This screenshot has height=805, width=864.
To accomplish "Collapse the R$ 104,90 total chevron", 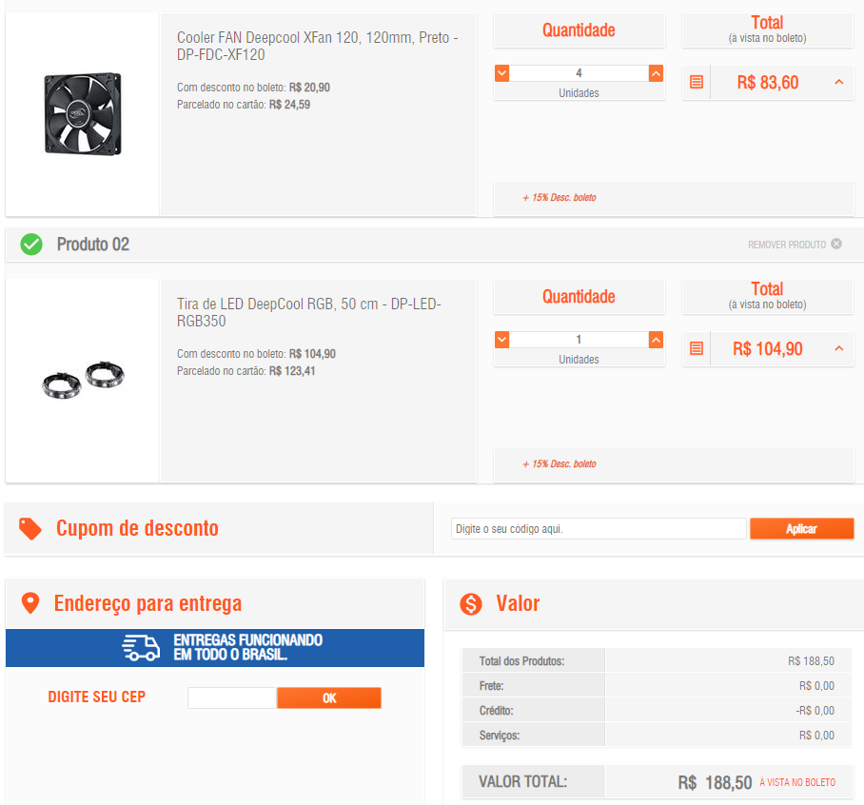I will point(838,348).
